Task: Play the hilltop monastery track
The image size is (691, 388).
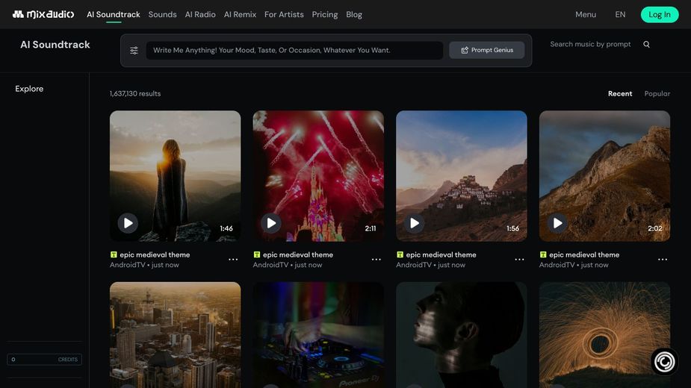Action: (x=415, y=223)
